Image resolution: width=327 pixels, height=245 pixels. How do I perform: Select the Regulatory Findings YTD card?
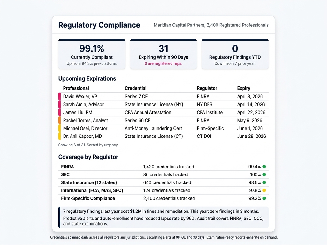pos(235,54)
